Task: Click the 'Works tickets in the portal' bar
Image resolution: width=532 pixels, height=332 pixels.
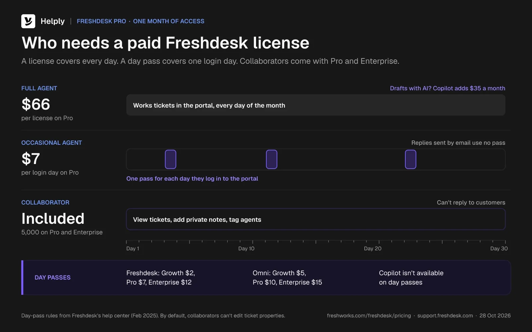Action: [x=316, y=105]
